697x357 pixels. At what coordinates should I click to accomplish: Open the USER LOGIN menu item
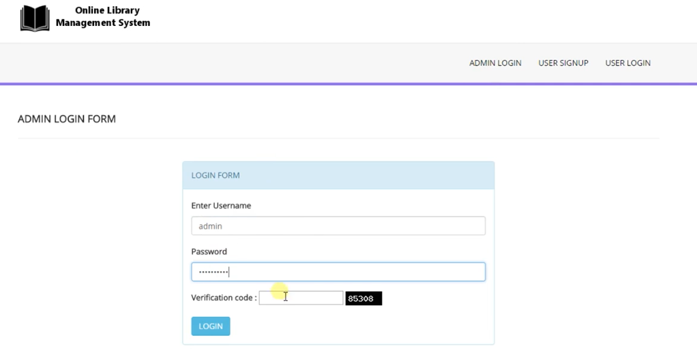(x=627, y=63)
